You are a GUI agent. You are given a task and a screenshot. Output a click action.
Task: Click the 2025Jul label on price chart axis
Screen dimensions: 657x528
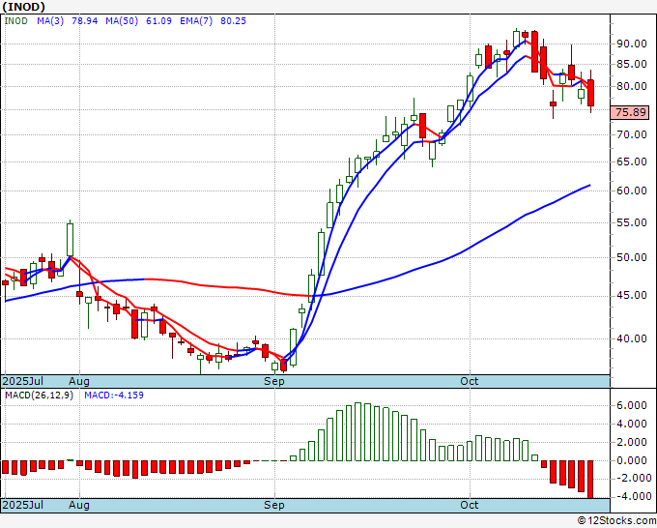pos(22,381)
